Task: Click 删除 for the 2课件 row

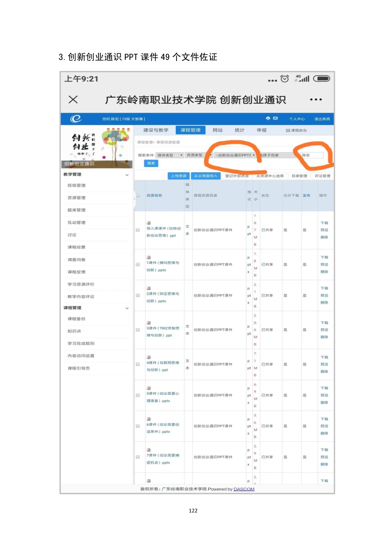Action: pyautogui.click(x=324, y=302)
